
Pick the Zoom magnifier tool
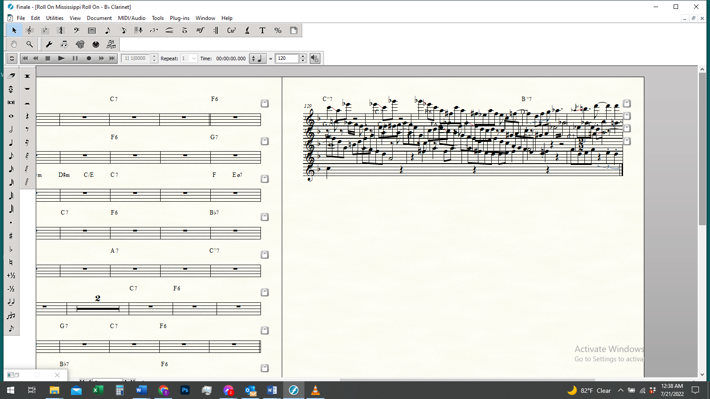29,44
